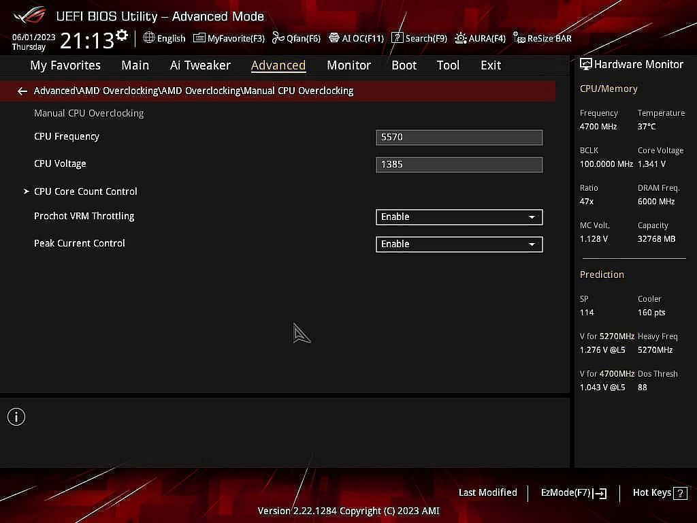This screenshot has height=523, width=697.
Task: Select the Advanced tab
Action: pyautogui.click(x=278, y=65)
